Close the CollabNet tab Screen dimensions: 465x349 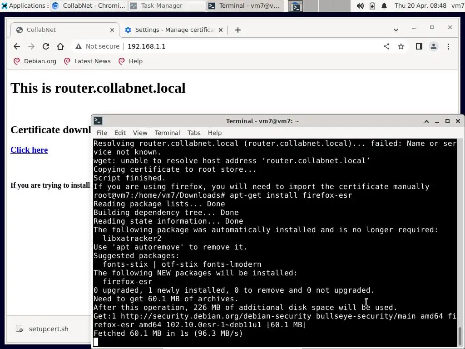pyautogui.click(x=112, y=30)
